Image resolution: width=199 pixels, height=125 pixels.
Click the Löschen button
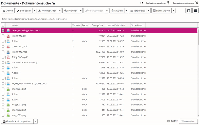tap(117, 11)
